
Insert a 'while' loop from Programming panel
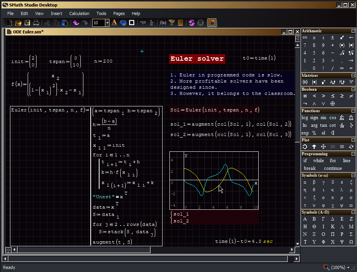pos(318,161)
